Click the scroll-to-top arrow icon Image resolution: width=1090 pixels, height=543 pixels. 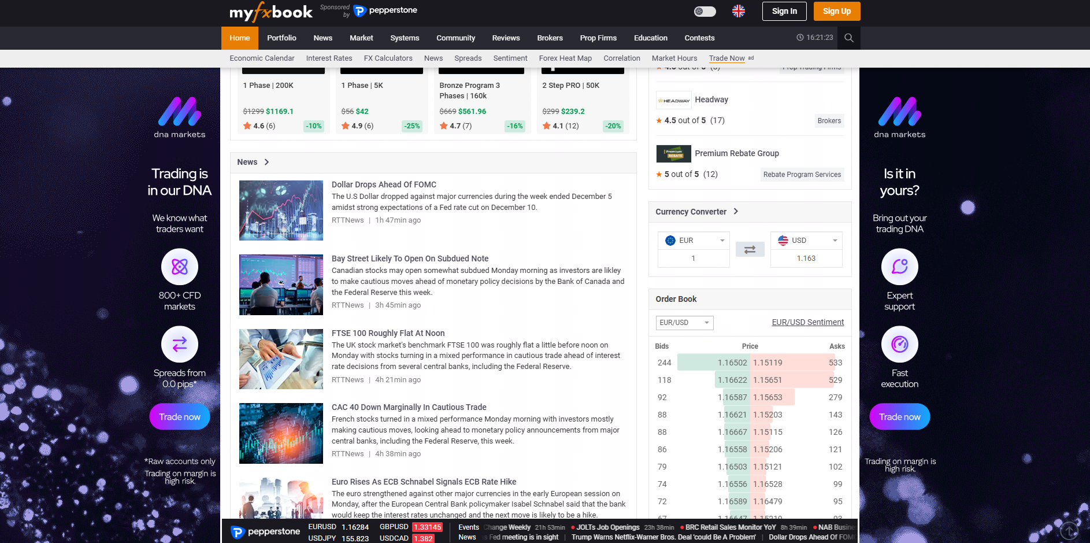coord(1069,530)
